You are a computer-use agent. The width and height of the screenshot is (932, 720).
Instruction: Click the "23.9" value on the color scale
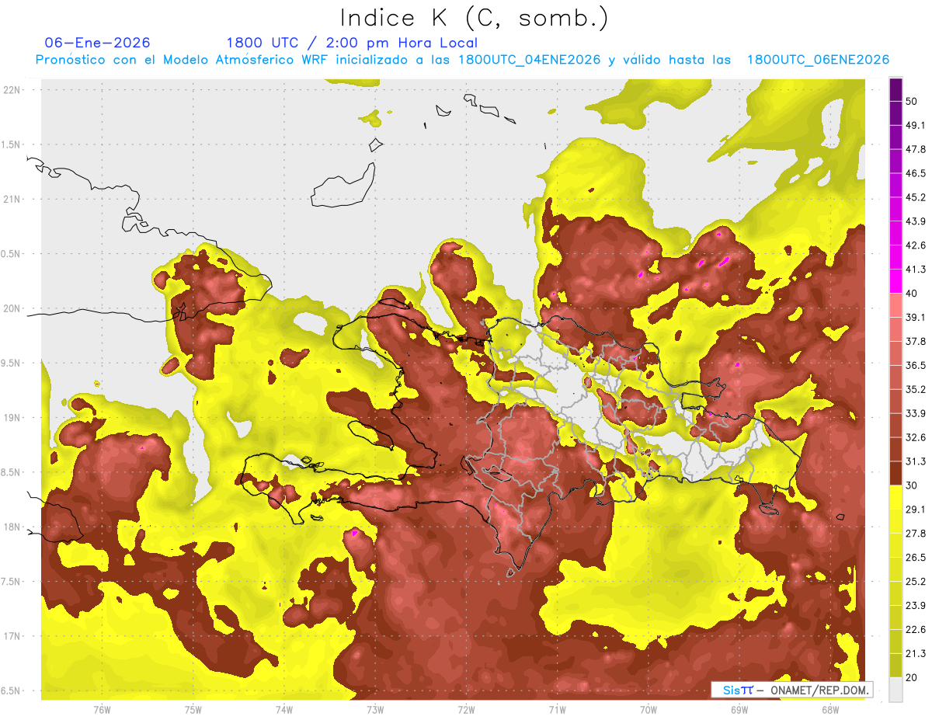click(x=916, y=606)
